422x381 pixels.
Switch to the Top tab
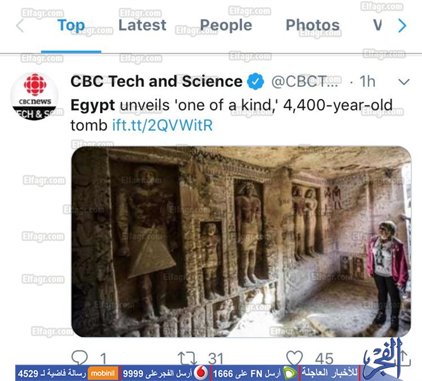[71, 25]
